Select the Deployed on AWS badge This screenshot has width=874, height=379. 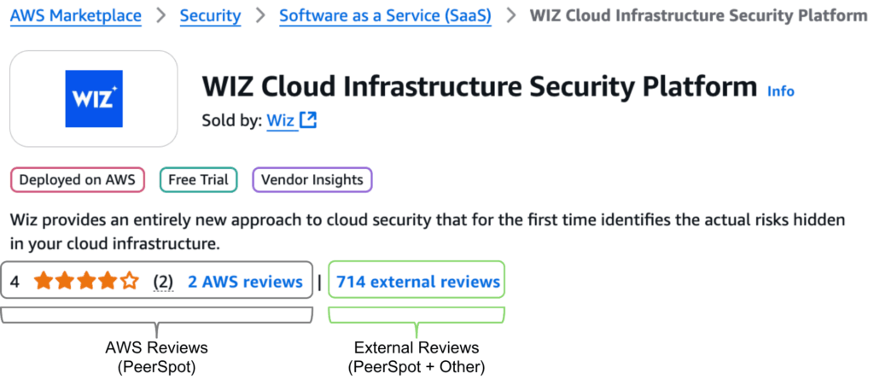coord(77,180)
